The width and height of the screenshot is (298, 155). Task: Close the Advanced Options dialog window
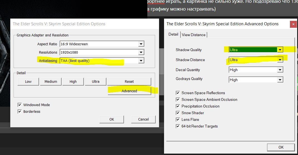293,24
